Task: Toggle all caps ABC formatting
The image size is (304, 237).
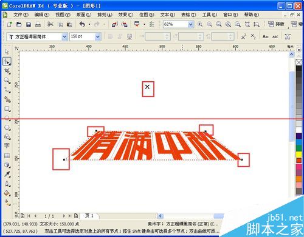Action: coord(275,37)
